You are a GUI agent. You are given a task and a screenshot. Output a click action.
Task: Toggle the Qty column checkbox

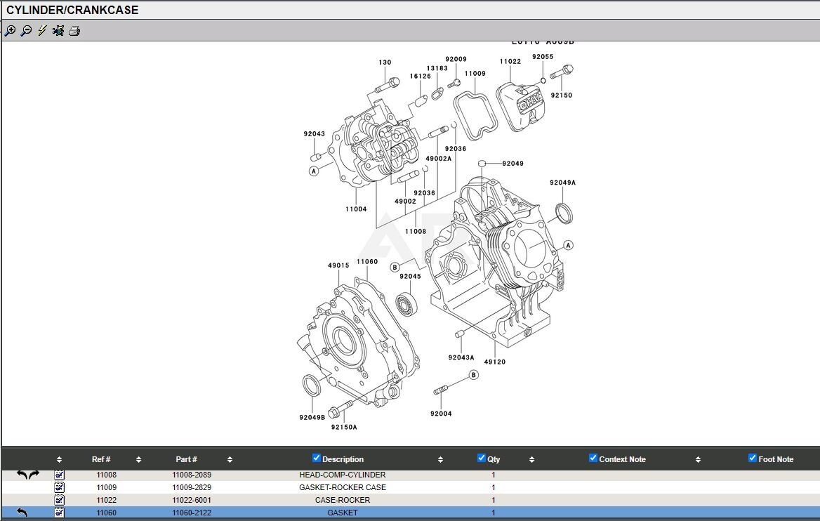pyautogui.click(x=482, y=456)
